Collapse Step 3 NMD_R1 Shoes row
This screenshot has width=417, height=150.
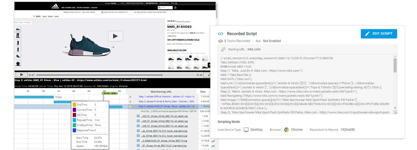[x=130, y=106]
